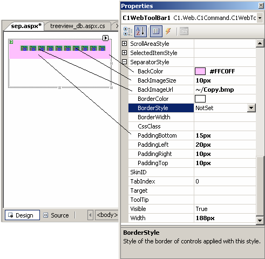Click the pink BackColor swatch

[200, 71]
